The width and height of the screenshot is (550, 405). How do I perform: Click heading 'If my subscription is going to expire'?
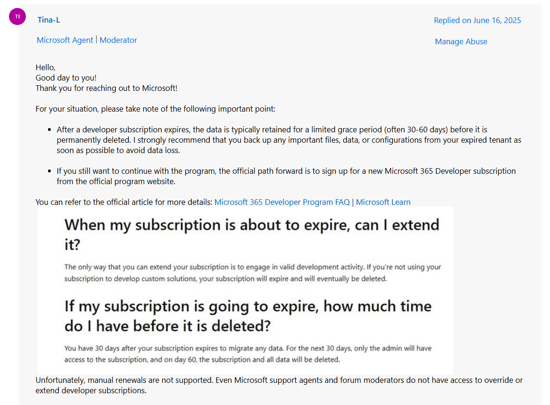coord(248,316)
